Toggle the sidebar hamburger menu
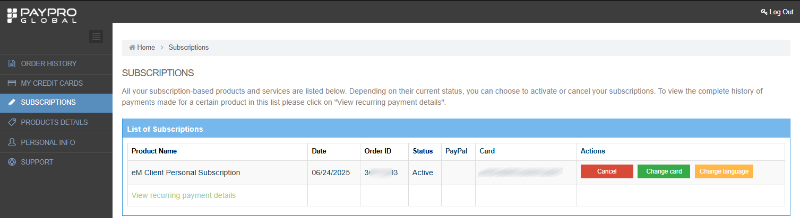Image resolution: width=800 pixels, height=218 pixels. click(96, 37)
